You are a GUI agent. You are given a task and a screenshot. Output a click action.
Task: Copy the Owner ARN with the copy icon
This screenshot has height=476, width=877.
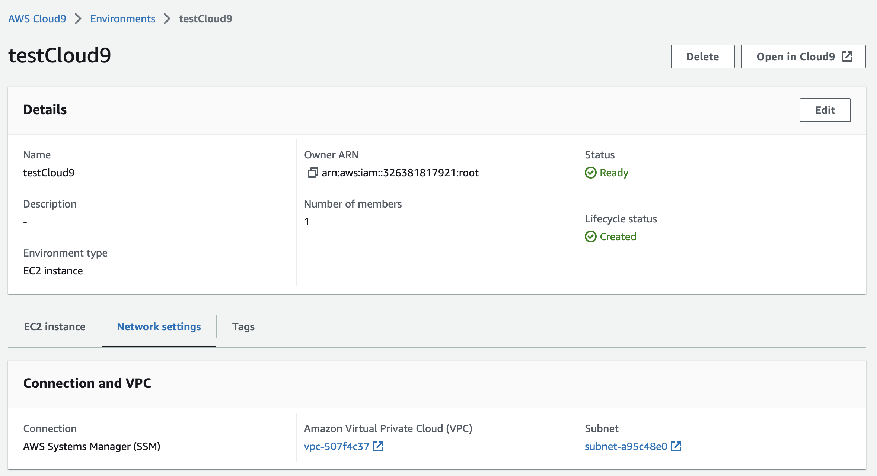(313, 173)
